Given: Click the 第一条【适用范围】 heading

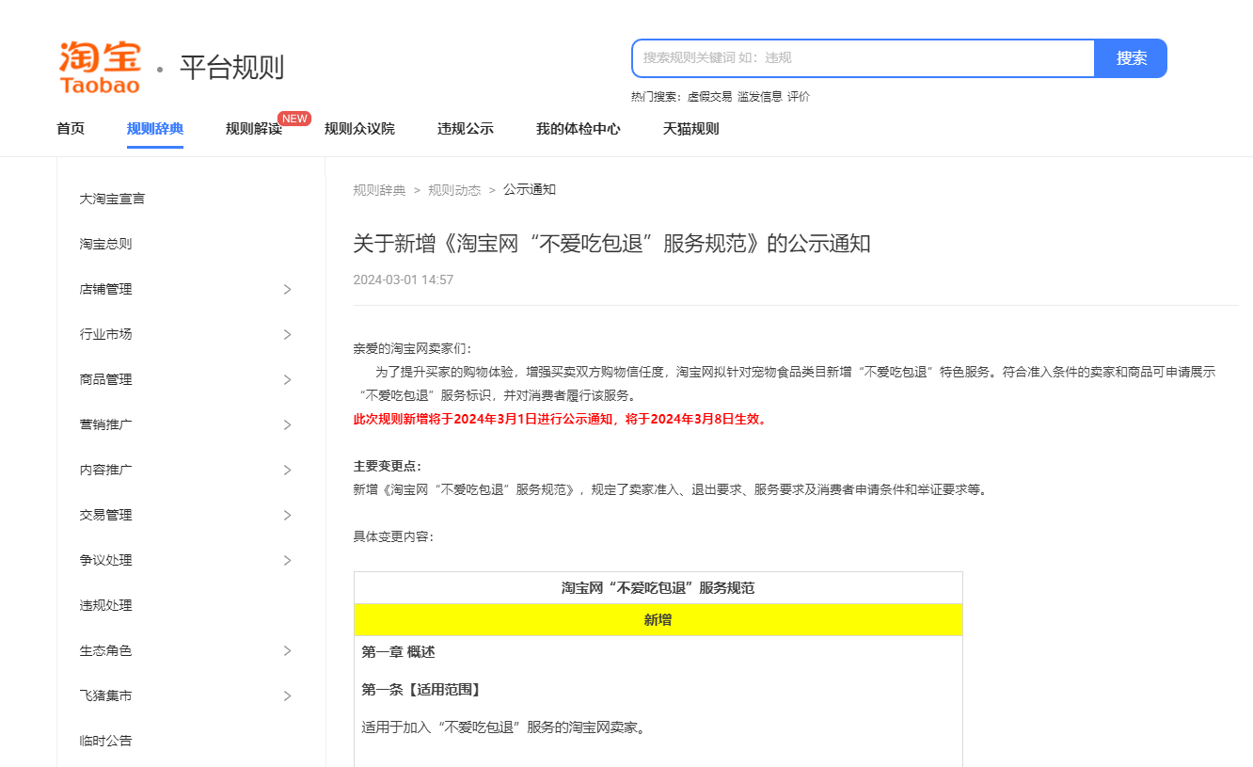Looking at the screenshot, I should (x=423, y=690).
